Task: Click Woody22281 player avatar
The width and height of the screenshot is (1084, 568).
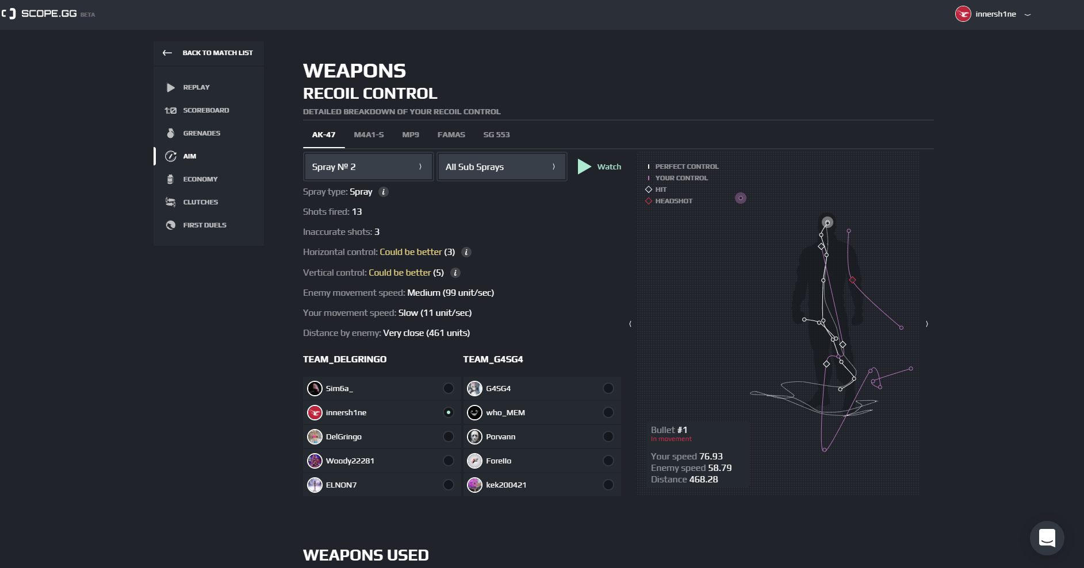Action: point(315,461)
